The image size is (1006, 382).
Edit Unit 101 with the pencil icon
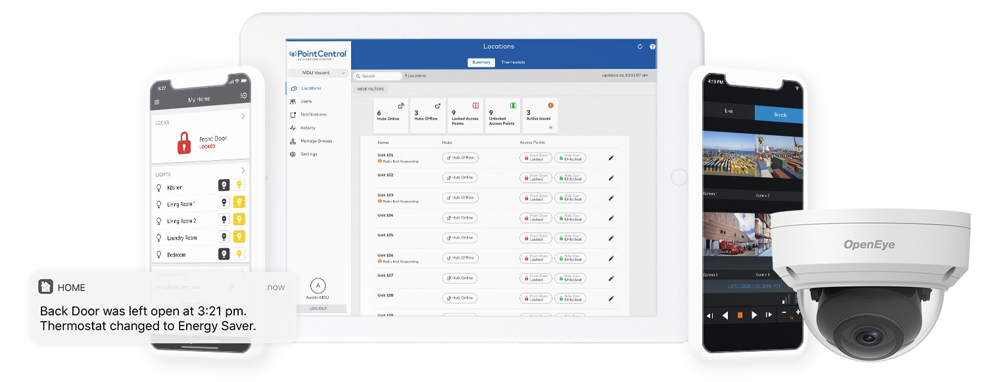611,158
